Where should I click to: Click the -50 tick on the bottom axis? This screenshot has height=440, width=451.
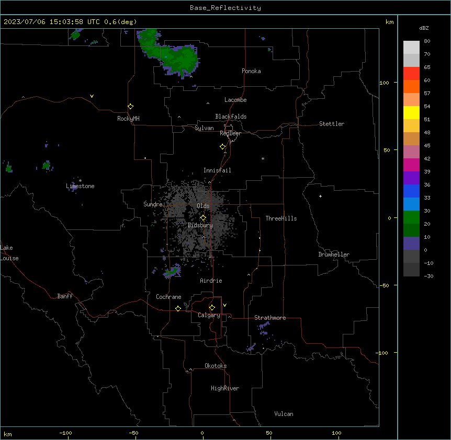coord(133,433)
